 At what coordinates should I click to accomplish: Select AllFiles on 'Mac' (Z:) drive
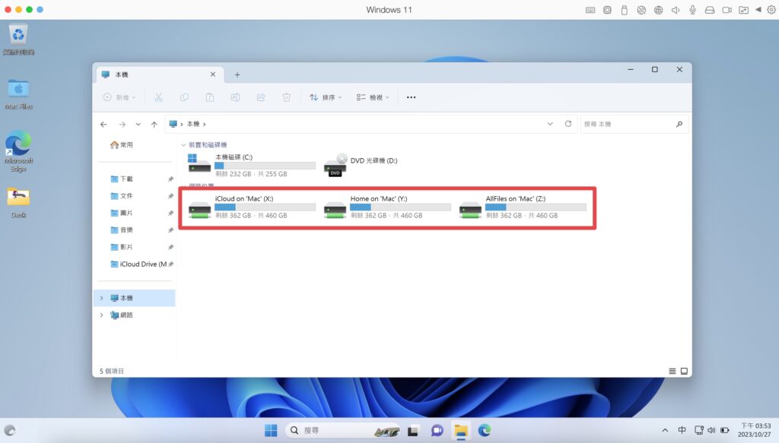[523, 207]
